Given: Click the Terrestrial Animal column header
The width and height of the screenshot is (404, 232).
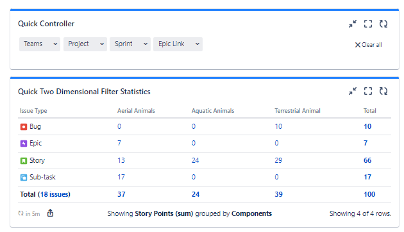Looking at the screenshot, I should (x=298, y=111).
